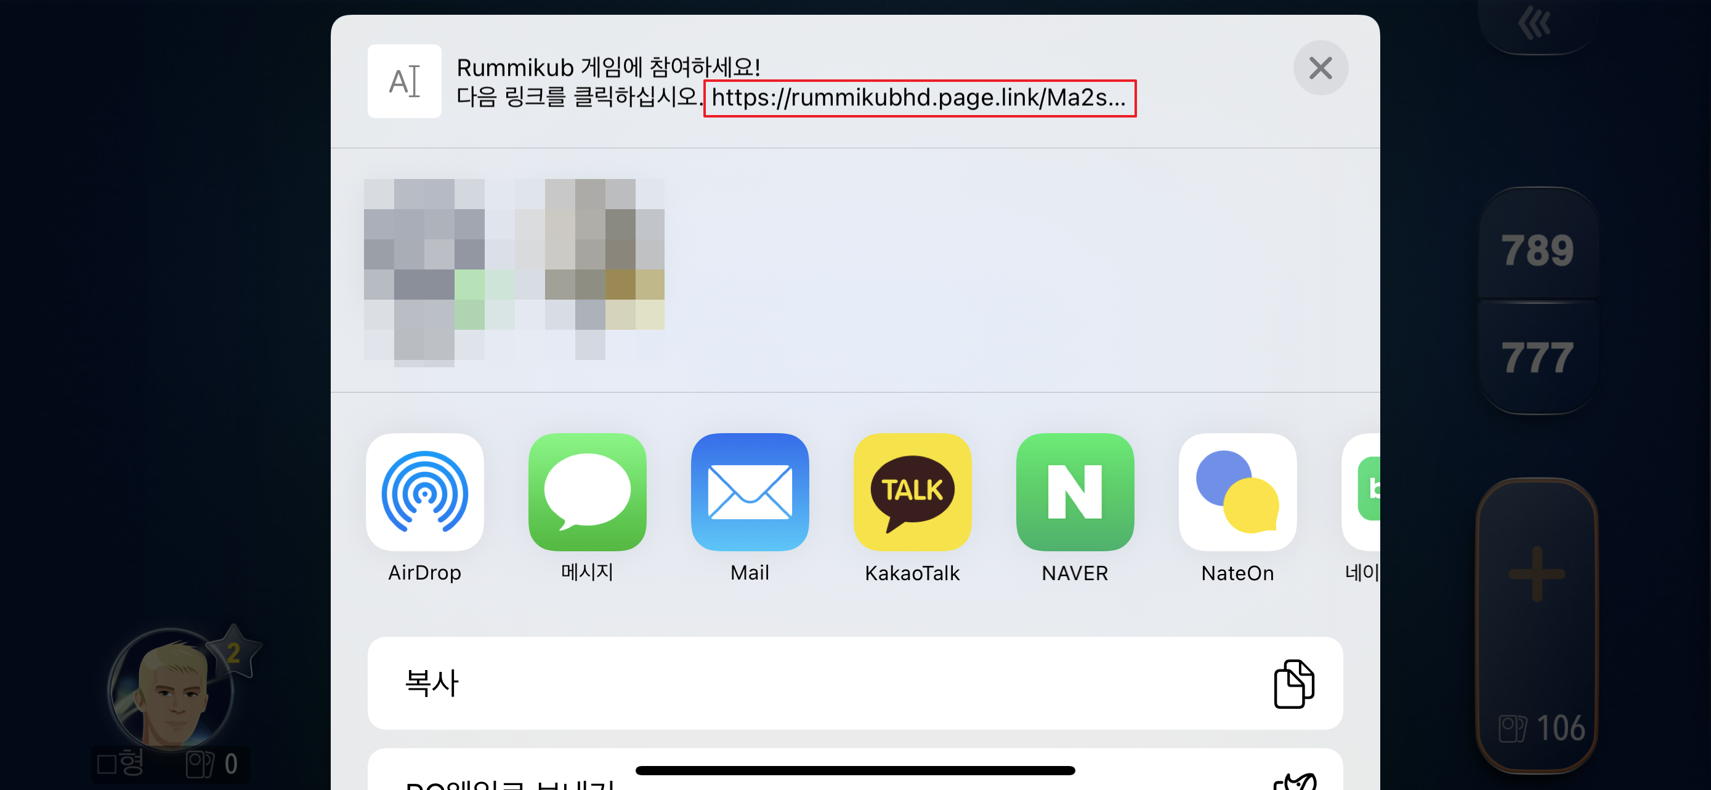Open the Messages (메시지) share icon
The image size is (1711, 790).
tap(587, 492)
